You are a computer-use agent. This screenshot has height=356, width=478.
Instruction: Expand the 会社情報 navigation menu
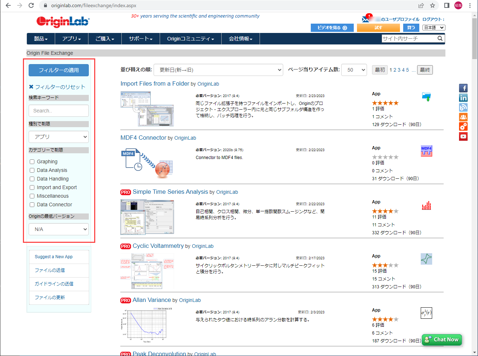pyautogui.click(x=241, y=39)
